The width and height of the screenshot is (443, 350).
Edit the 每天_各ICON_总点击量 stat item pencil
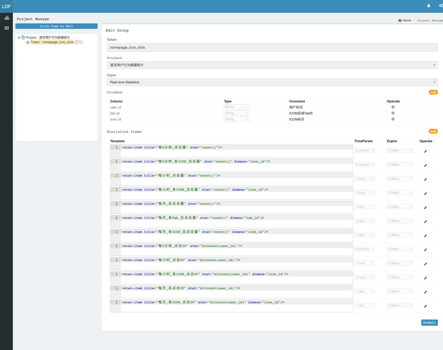click(x=425, y=236)
